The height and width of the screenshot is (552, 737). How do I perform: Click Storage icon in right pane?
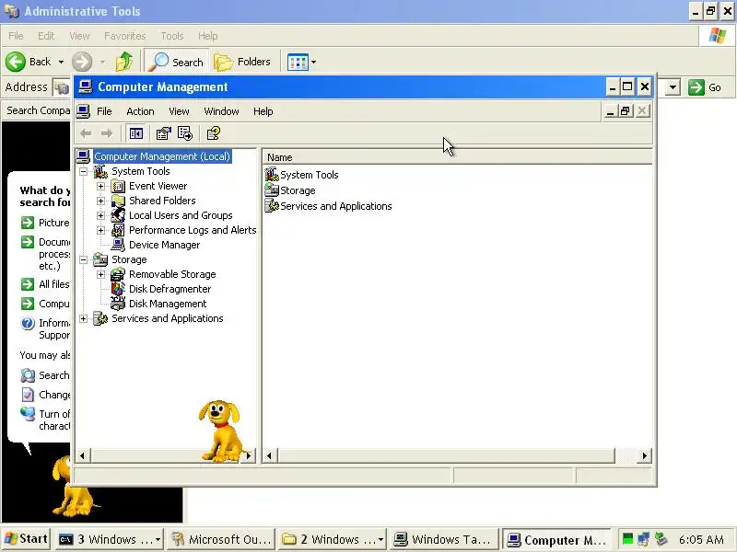tap(272, 190)
